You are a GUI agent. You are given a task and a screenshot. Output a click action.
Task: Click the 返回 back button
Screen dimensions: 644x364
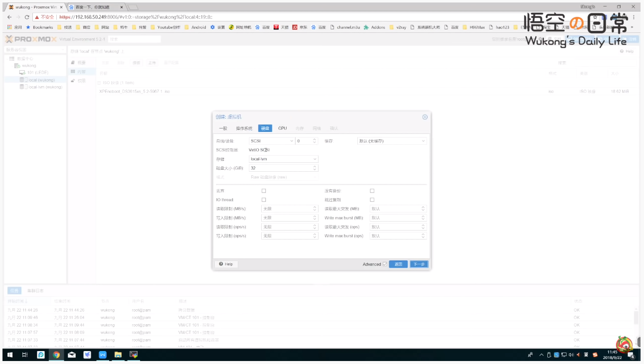pyautogui.click(x=398, y=264)
